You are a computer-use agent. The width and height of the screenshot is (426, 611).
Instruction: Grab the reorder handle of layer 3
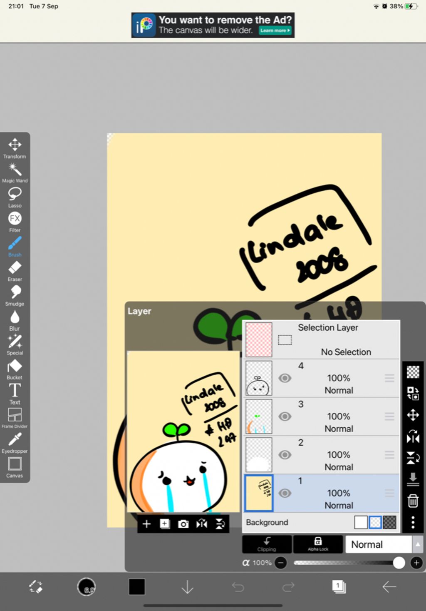click(x=389, y=416)
